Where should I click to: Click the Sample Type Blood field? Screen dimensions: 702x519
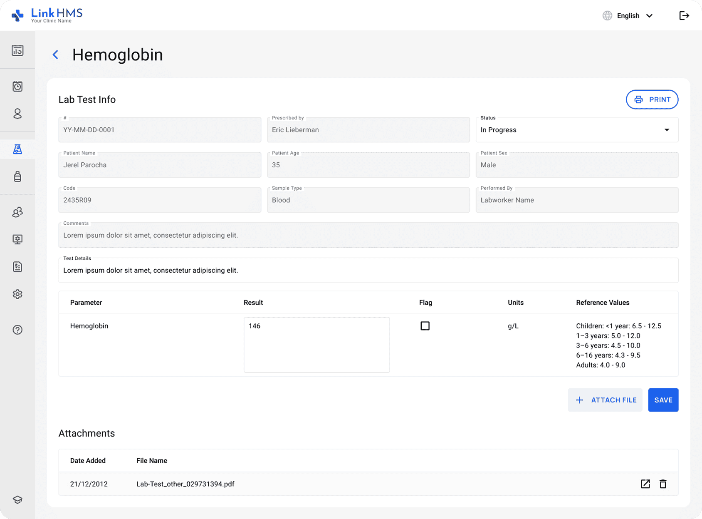click(x=368, y=200)
